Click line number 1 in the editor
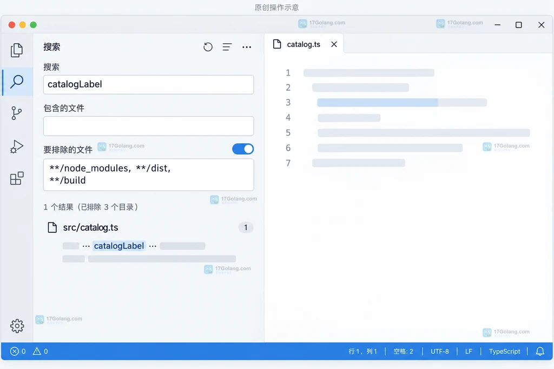Screen dimensions: 554x369 click(288, 73)
